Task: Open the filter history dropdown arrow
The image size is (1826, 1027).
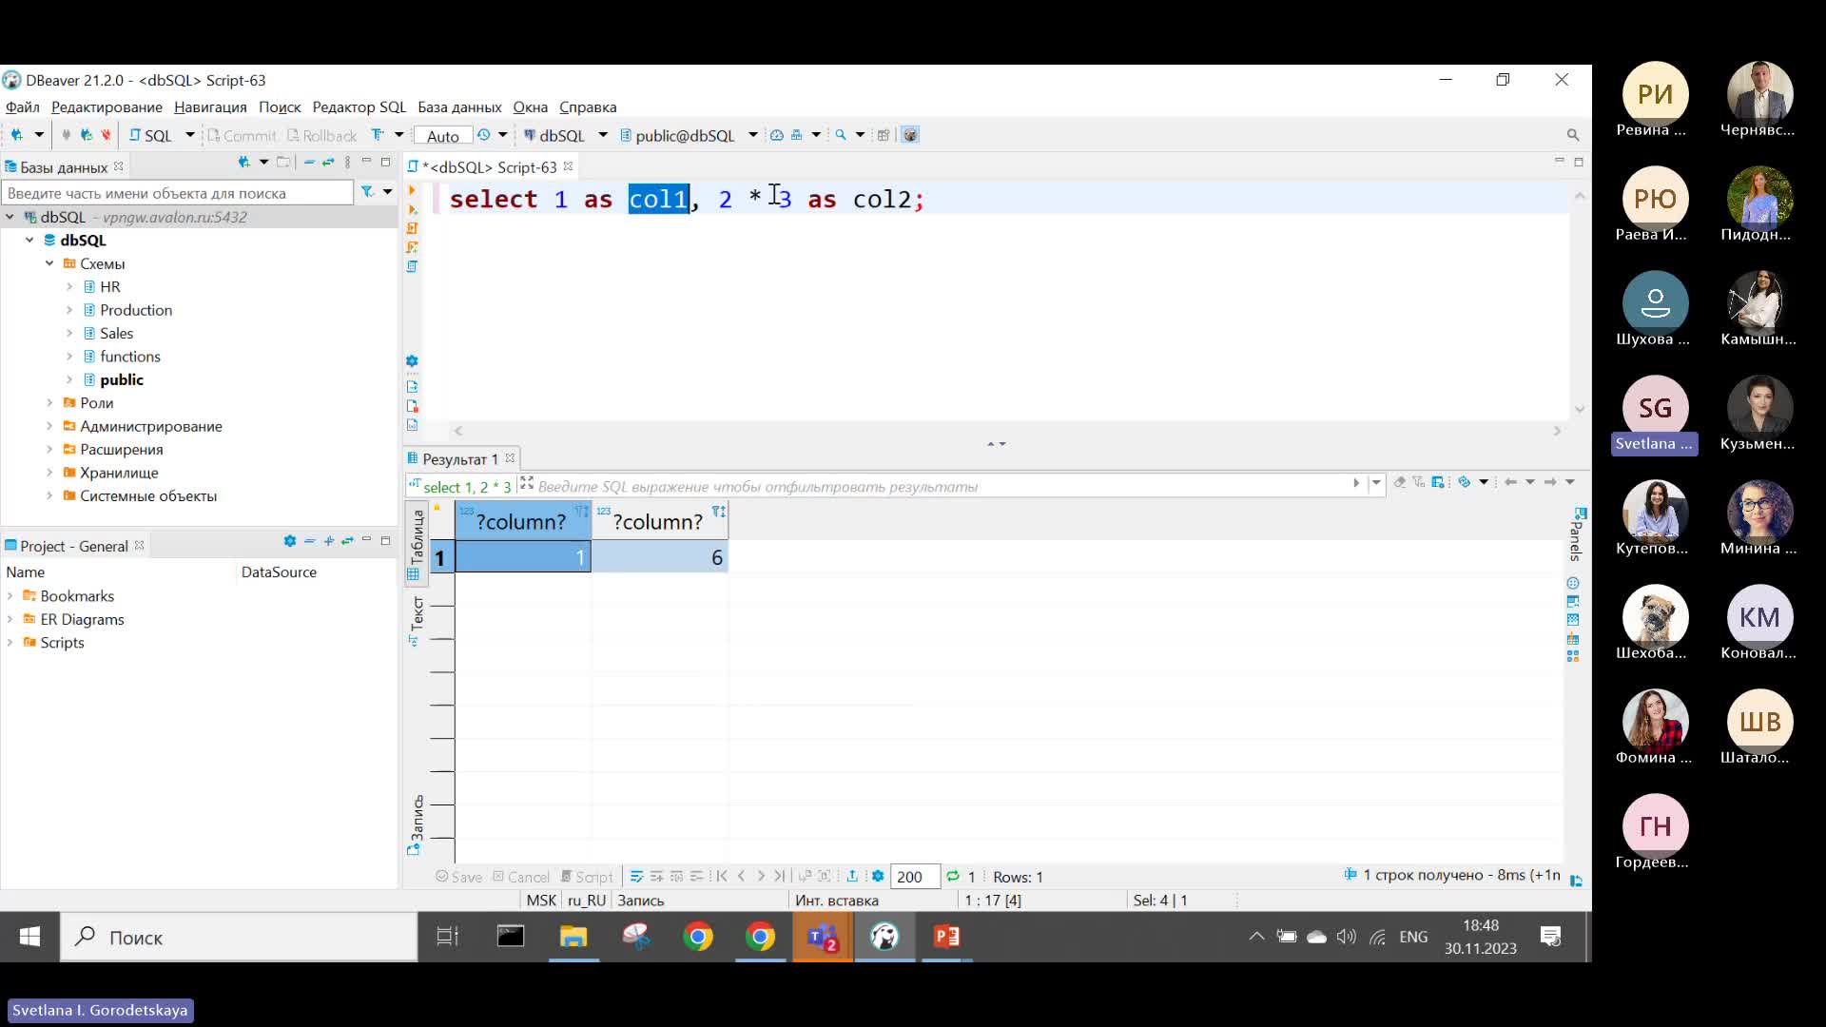Action: (x=1376, y=483)
